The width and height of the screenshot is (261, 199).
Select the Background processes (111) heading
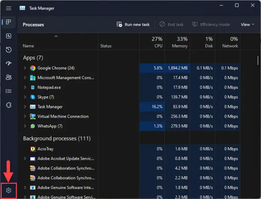pos(57,139)
